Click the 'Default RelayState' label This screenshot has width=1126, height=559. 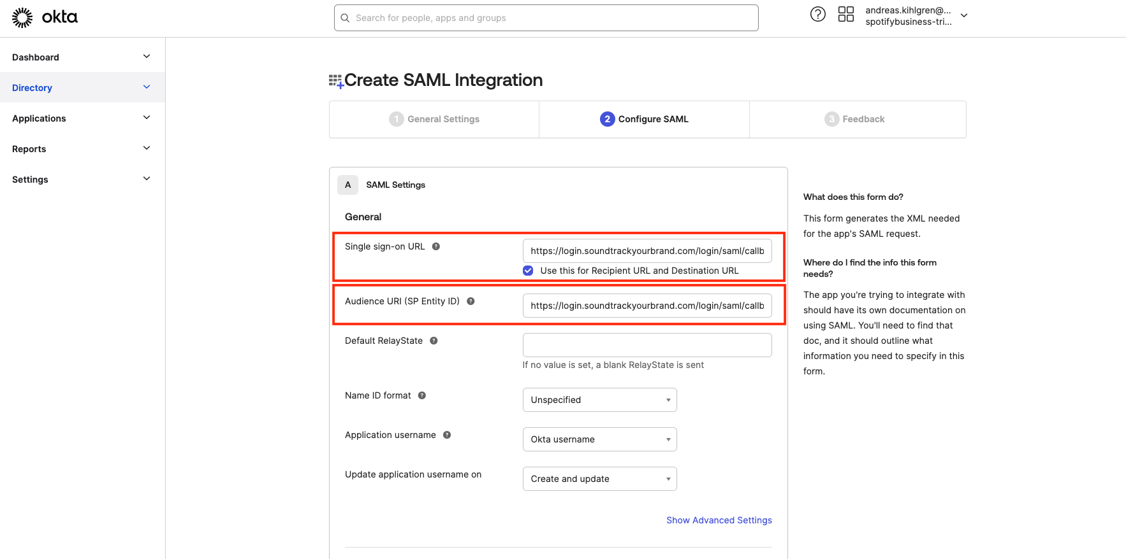[384, 341]
